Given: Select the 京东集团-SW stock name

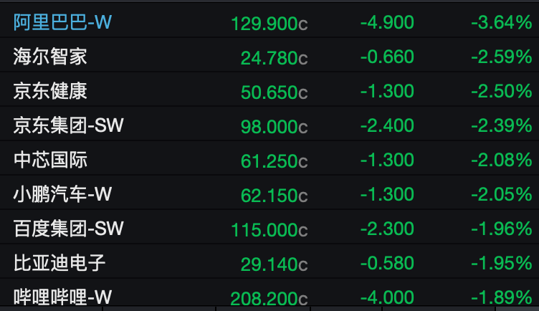Looking at the screenshot, I should coord(68,125).
